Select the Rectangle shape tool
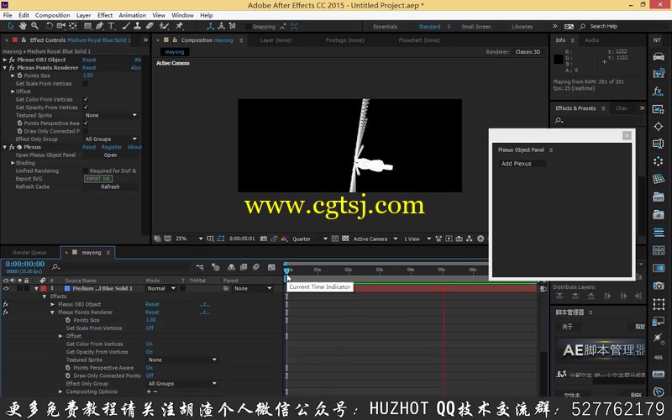 click(x=87, y=26)
